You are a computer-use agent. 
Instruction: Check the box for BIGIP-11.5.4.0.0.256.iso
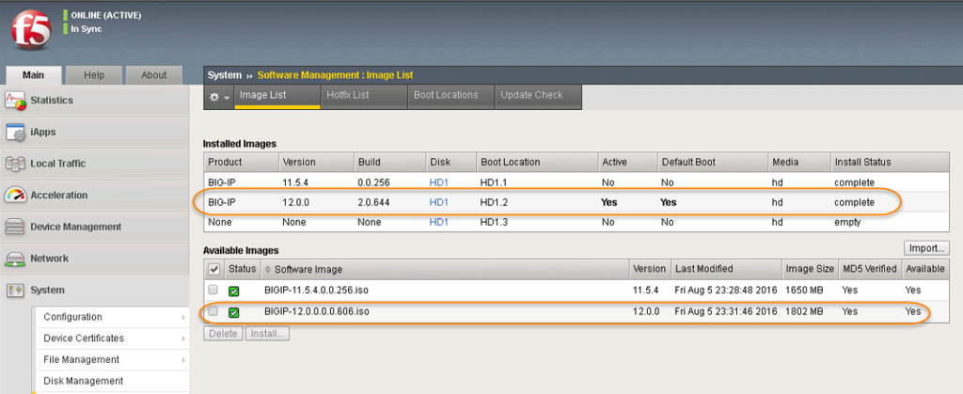click(213, 290)
